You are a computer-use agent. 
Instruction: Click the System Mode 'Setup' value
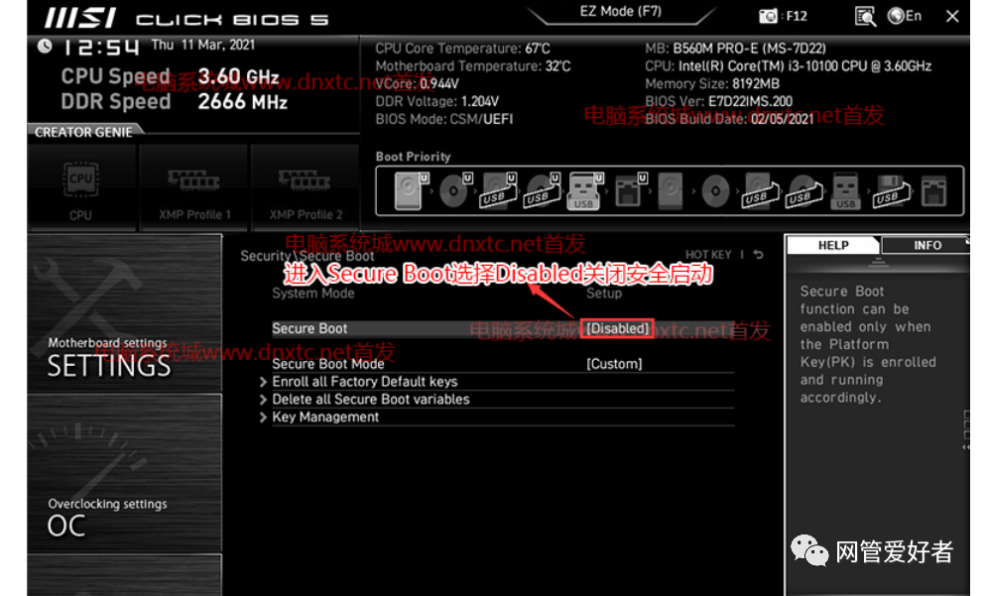coord(604,294)
